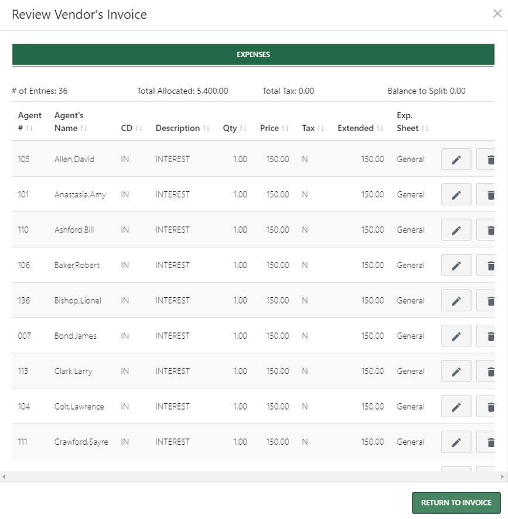Delete the Bond,James expense row

tap(492, 335)
